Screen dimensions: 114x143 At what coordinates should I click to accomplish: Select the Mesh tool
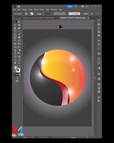click(15, 50)
